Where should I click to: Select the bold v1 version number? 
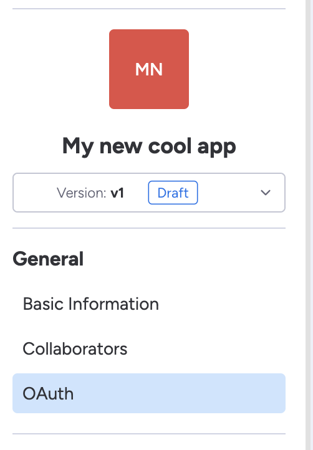pos(117,193)
